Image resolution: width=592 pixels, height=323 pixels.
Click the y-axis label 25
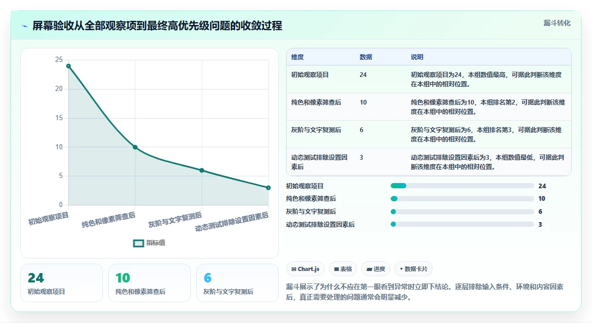[x=59, y=60]
